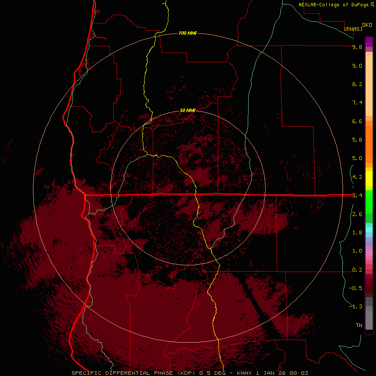This screenshot has height=376, width=376.
Task: Click the yellow band of the color scale
Action: tap(369, 179)
